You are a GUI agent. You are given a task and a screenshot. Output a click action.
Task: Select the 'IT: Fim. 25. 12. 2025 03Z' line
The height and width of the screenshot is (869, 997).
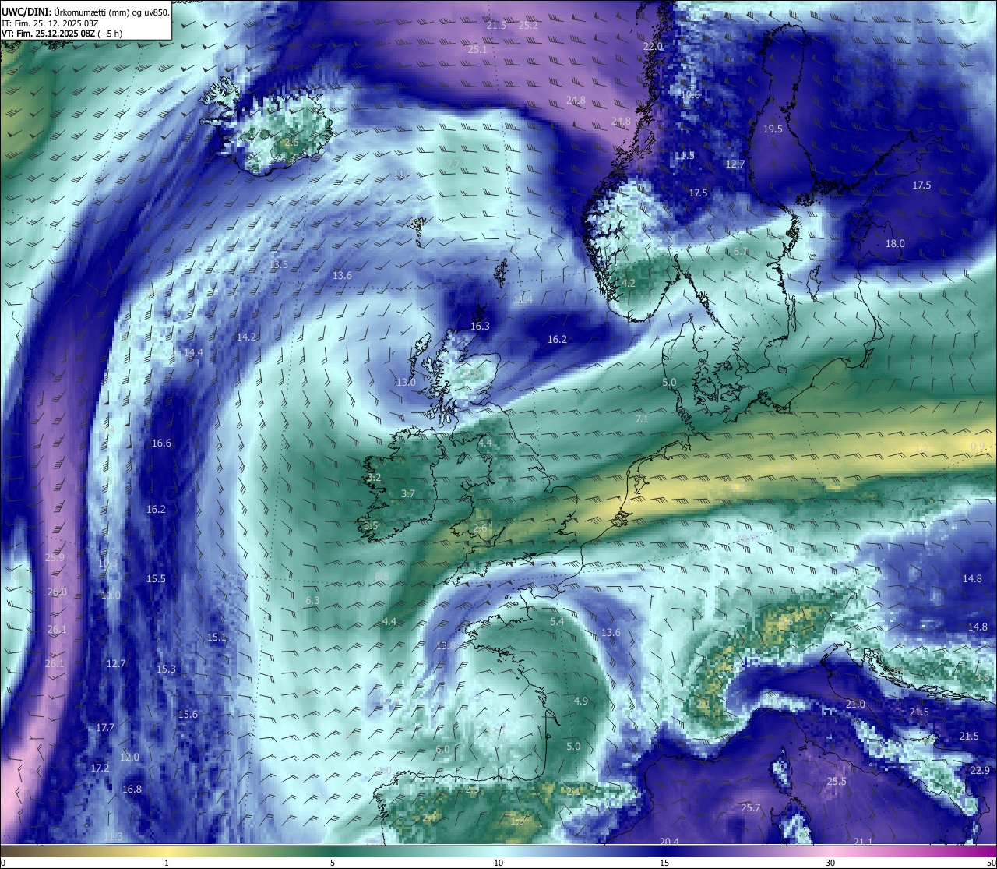tap(51, 23)
